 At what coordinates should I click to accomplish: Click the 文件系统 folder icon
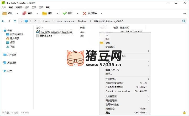[x=5, y=55]
